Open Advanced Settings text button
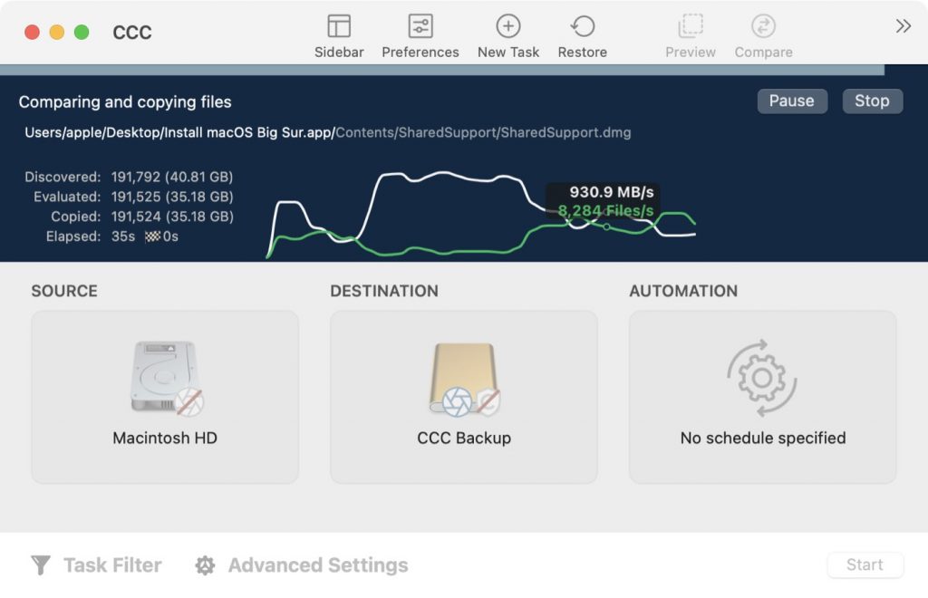This screenshot has height=598, width=928. tap(318, 564)
